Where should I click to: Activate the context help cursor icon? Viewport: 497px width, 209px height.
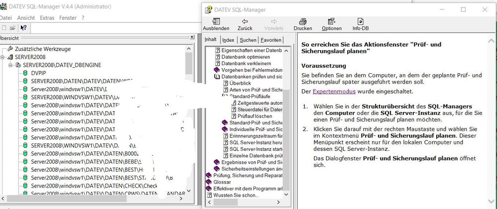click(23, 27)
